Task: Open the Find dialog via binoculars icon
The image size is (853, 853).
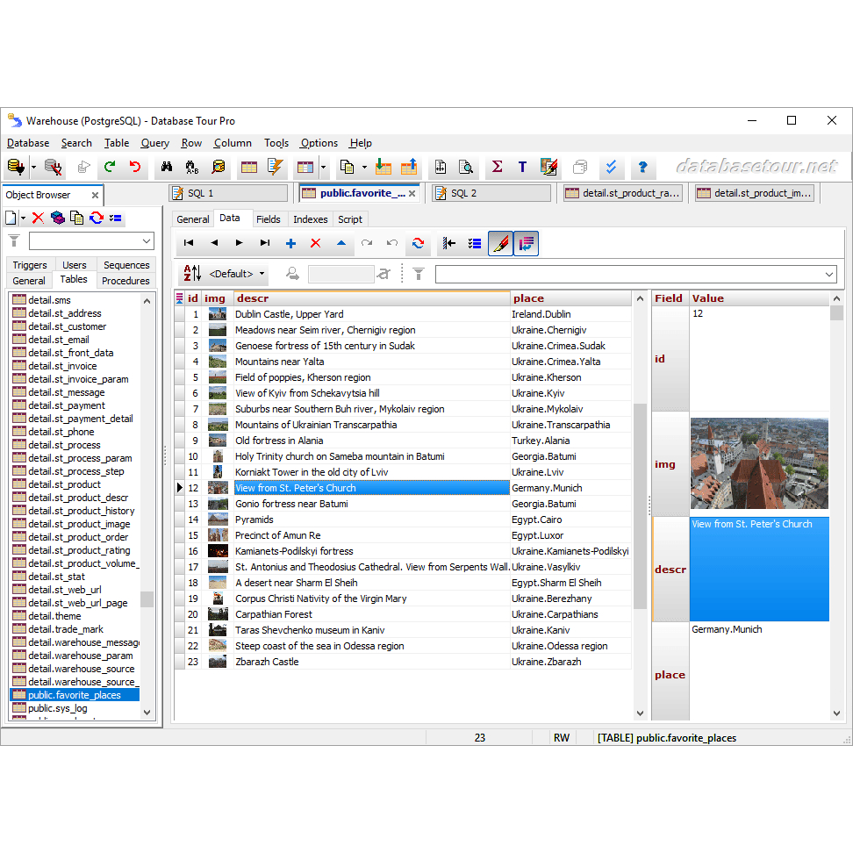Action: (167, 167)
